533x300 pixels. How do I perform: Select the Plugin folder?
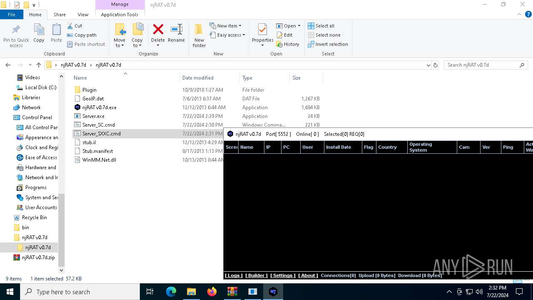(90, 90)
